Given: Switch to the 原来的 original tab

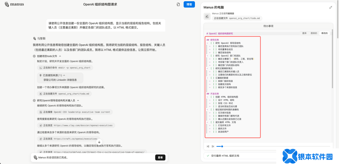Looking at the screenshot, I should pos(314,33).
